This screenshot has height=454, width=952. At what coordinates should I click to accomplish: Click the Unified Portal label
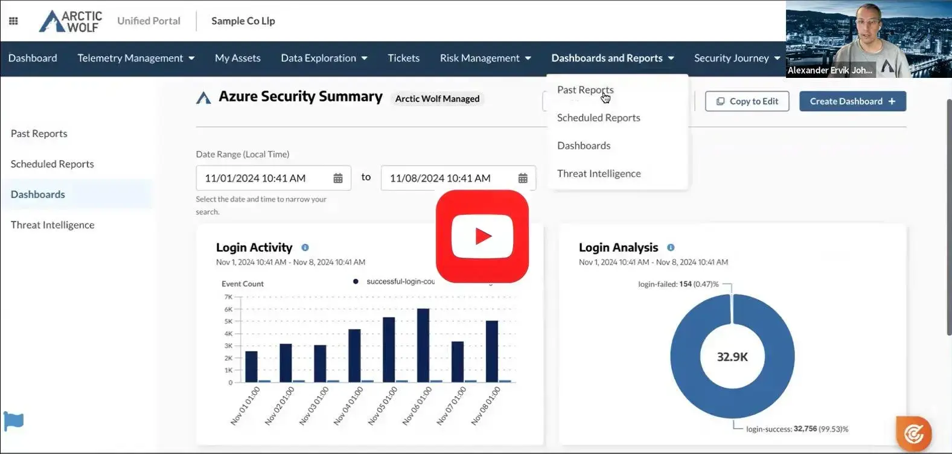149,21
